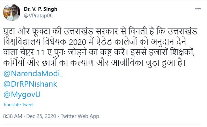Open the @NarendaModi_ mention
Image resolution: width=207 pixels, height=127 pixels.
point(33,73)
